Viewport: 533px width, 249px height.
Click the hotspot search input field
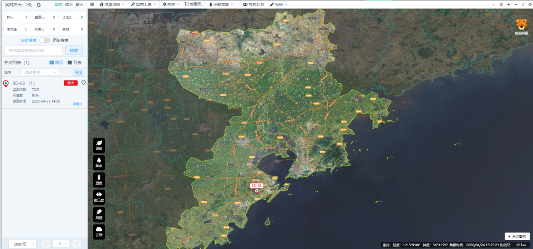(x=33, y=50)
